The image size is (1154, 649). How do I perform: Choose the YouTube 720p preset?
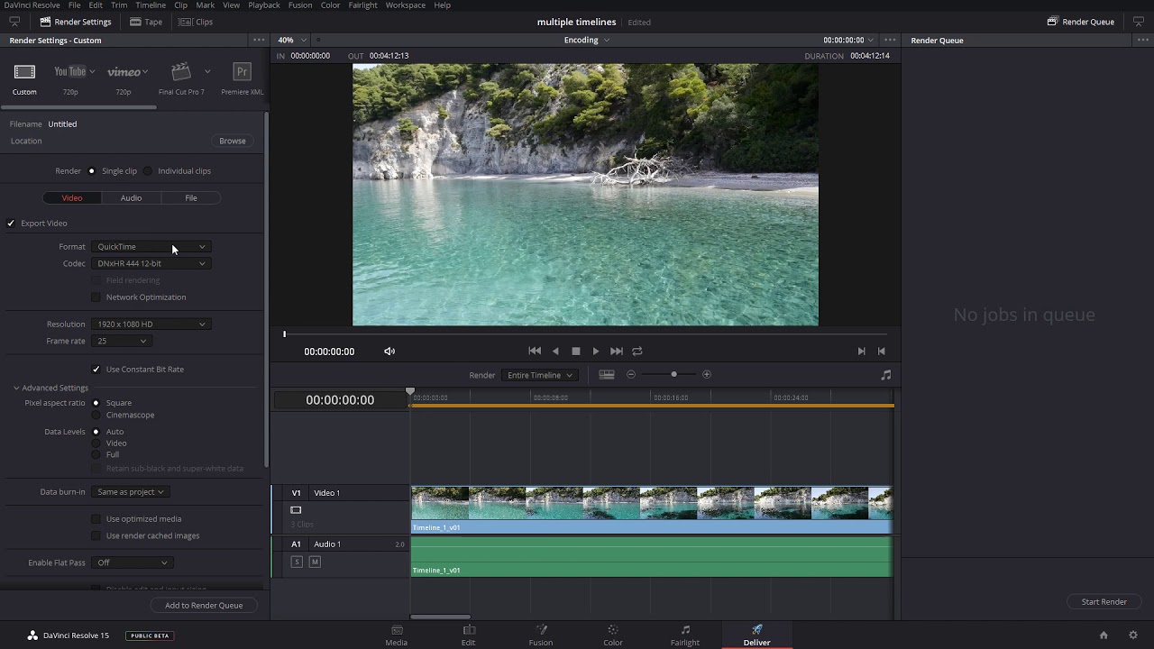pyautogui.click(x=70, y=72)
